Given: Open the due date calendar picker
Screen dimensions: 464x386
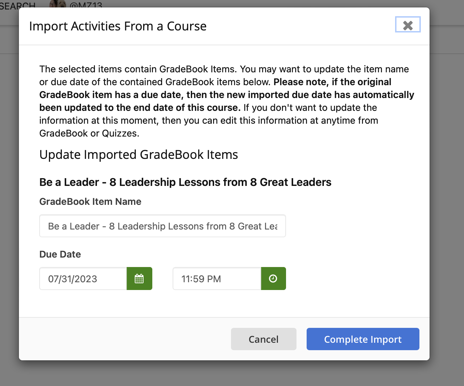Looking at the screenshot, I should [139, 279].
